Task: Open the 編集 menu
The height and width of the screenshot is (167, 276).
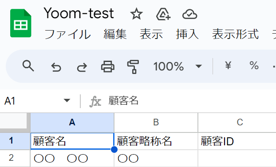Action: 115,34
